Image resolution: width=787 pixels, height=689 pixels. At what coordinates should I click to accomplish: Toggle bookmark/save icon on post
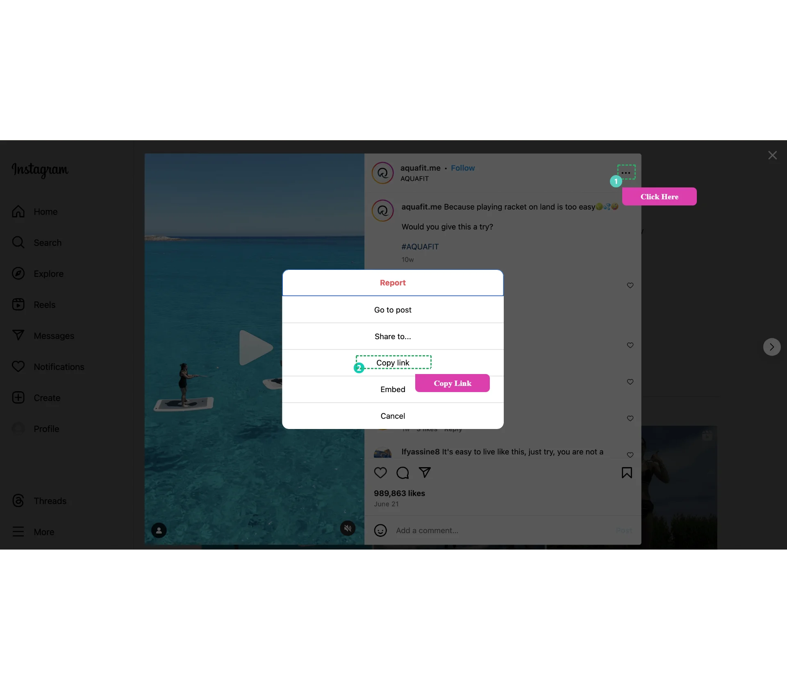click(x=627, y=473)
